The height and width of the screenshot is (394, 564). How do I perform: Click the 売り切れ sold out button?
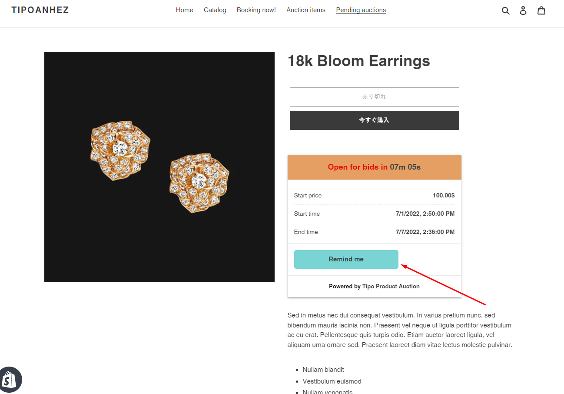coord(374,97)
